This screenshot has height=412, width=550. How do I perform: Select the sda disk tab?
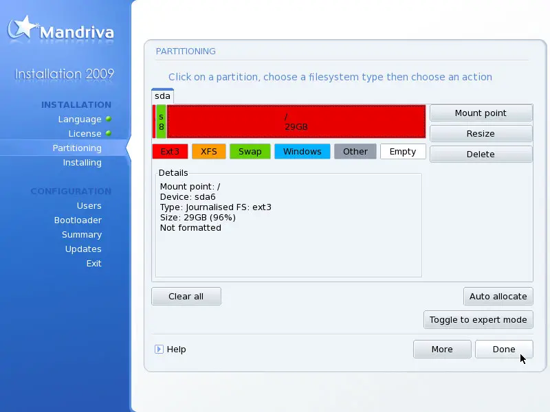162,96
